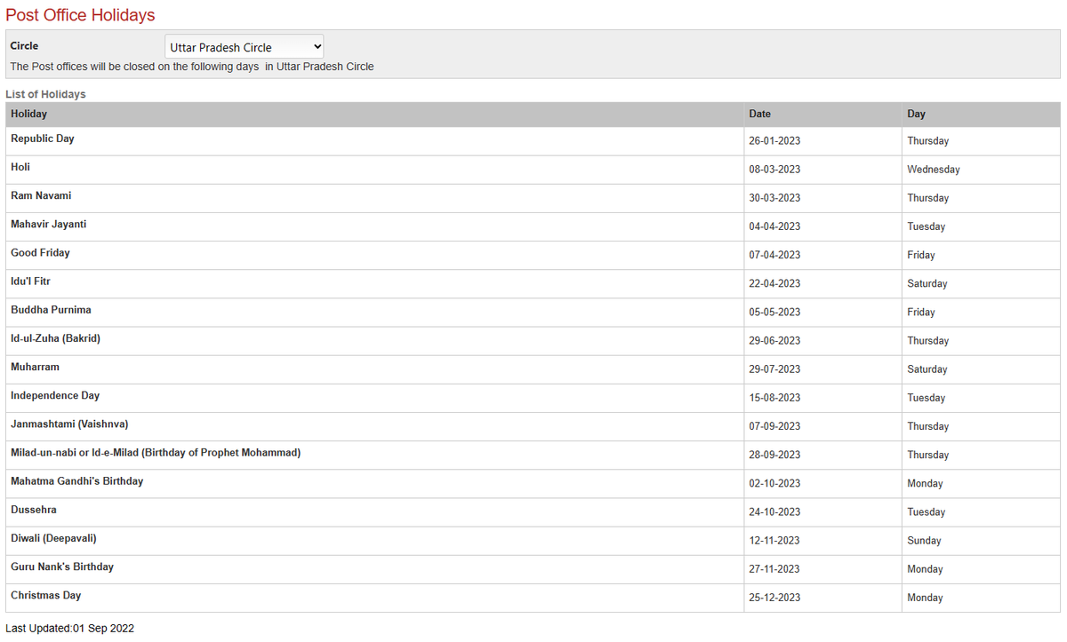Viewport: 1067px width, 642px height.
Task: Select the Milad-un-nabi or Id-e-Milad holiday name
Action: [x=156, y=452]
